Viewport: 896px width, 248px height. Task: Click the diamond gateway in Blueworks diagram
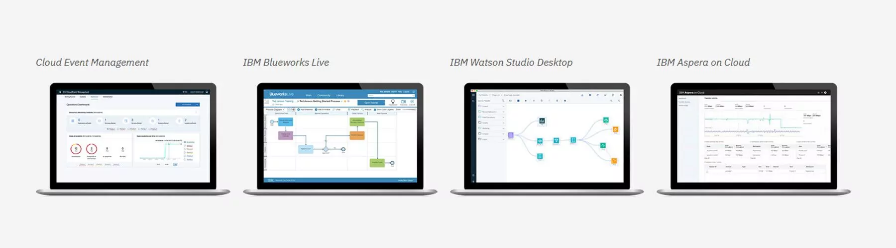326,149
